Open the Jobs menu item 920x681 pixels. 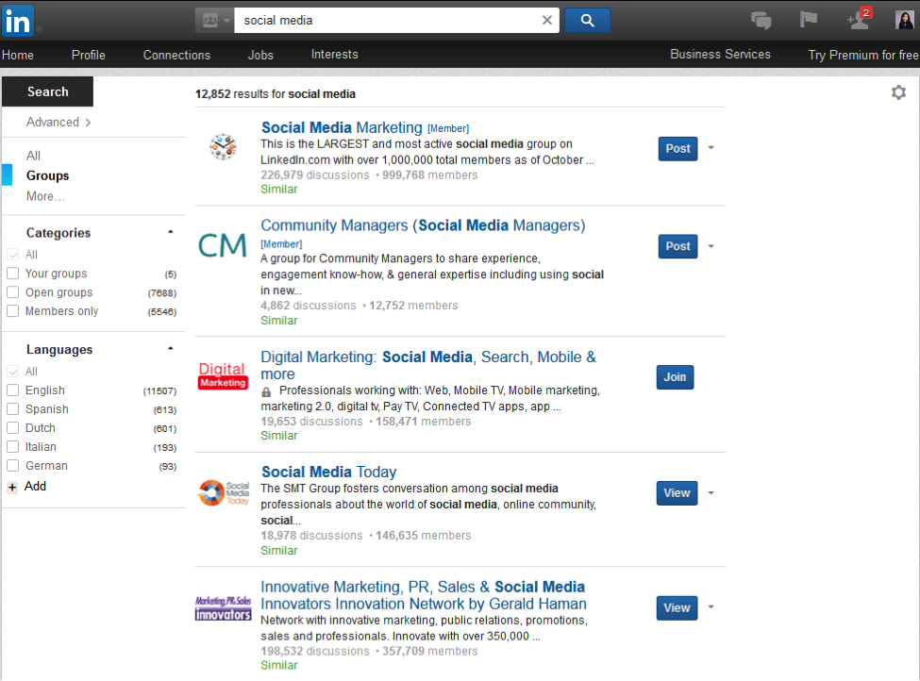tap(260, 55)
